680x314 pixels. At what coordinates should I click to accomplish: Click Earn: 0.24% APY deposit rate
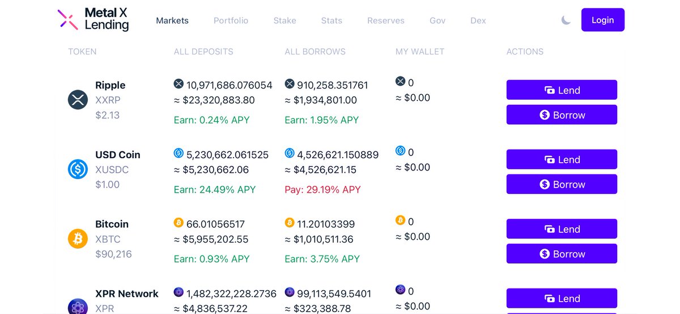pos(211,120)
